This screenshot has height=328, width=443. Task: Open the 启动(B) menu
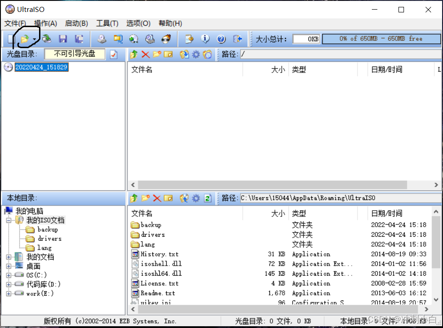[76, 23]
